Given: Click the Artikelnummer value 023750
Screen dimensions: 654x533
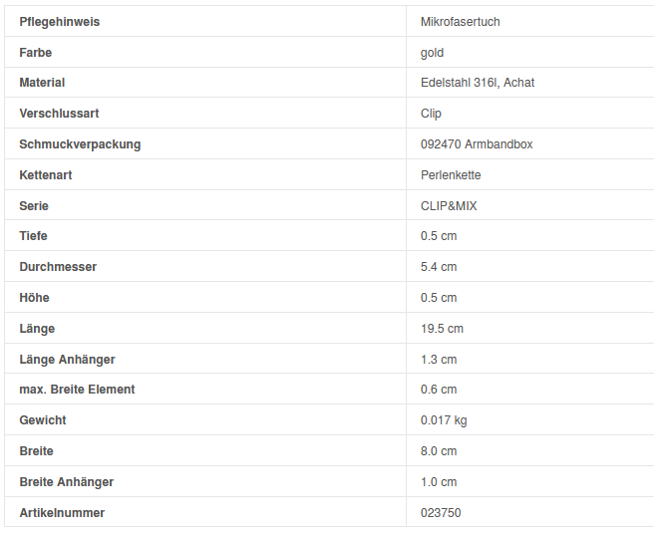Looking at the screenshot, I should click(441, 513).
